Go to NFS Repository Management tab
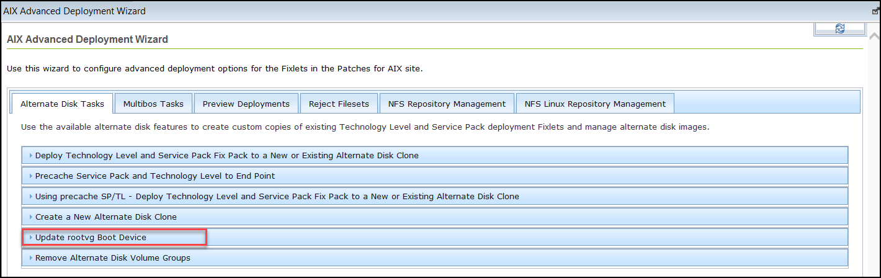The width and height of the screenshot is (881, 278). tap(447, 104)
